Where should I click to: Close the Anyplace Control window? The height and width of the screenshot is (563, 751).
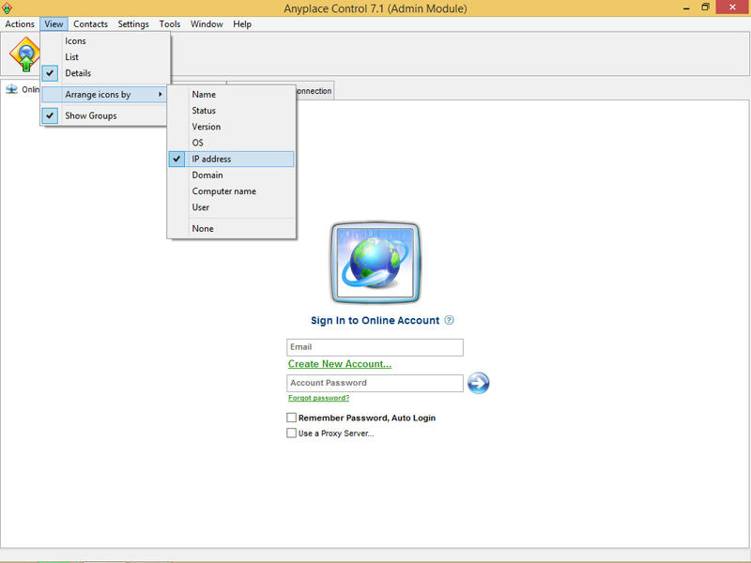click(x=732, y=8)
